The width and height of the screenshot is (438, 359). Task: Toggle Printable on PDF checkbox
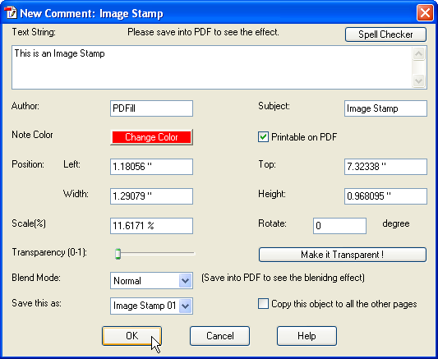[x=263, y=137]
